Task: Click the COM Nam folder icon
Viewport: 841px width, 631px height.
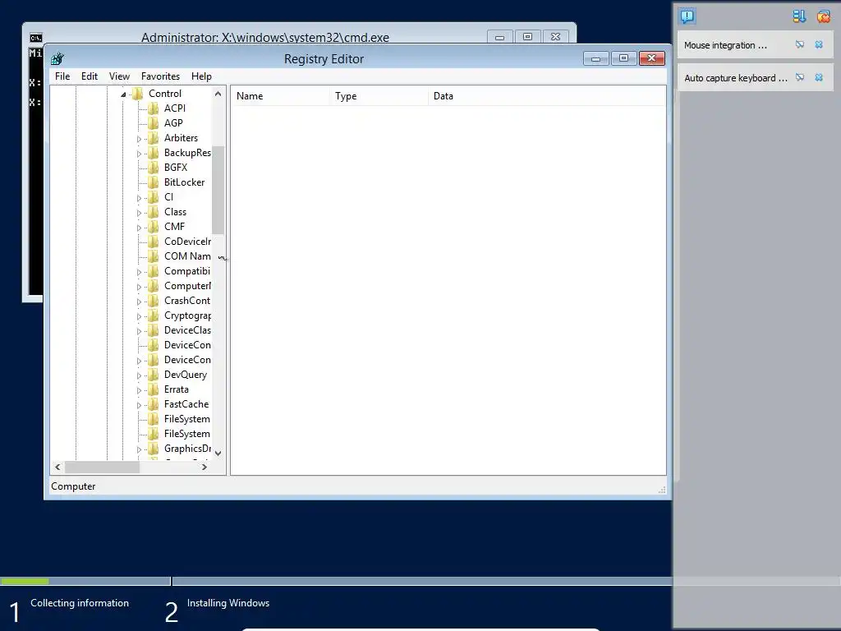Action: pyautogui.click(x=154, y=256)
